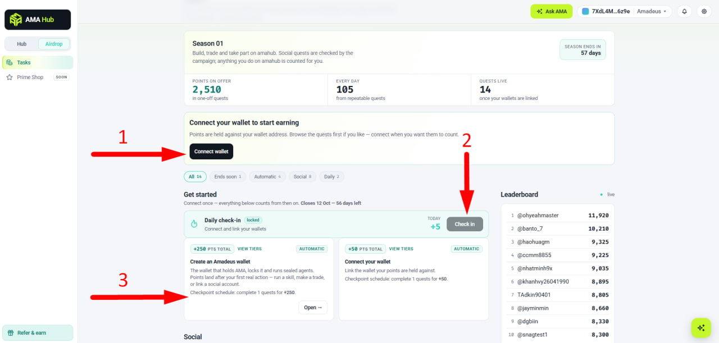The height and width of the screenshot is (343, 719).
Task: Filter quests by Social
Action: (x=303, y=176)
